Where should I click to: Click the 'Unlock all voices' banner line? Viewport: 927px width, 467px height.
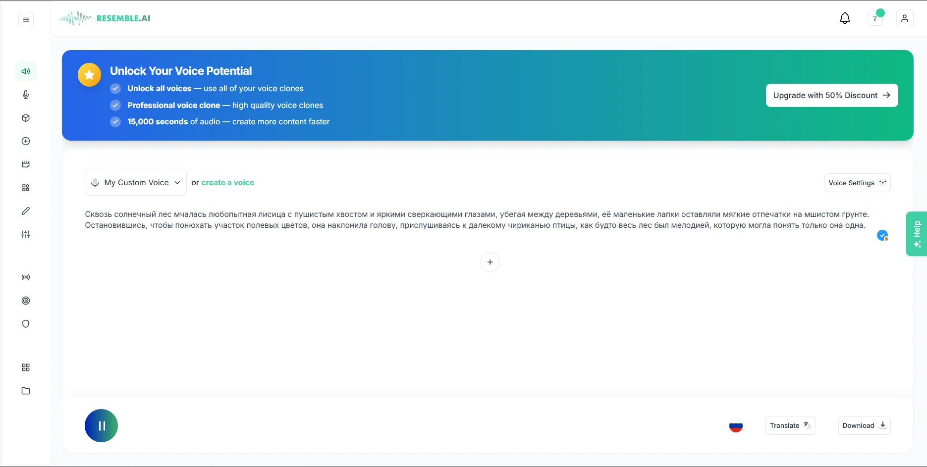tap(215, 89)
